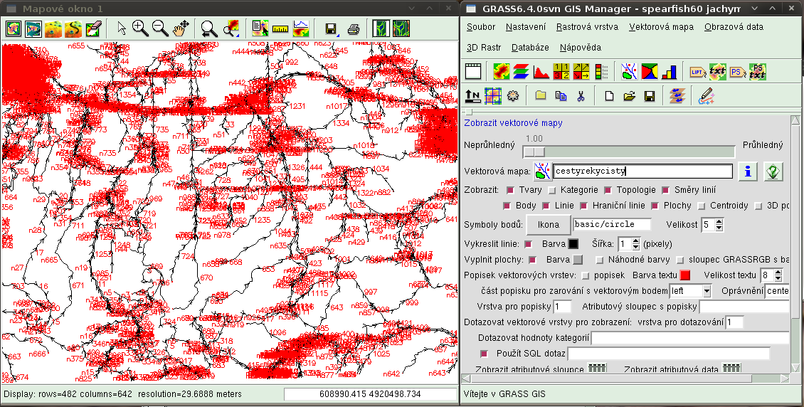Add a thematic map layer
Image resolution: width=804 pixels, height=407 pixels.
(x=649, y=71)
